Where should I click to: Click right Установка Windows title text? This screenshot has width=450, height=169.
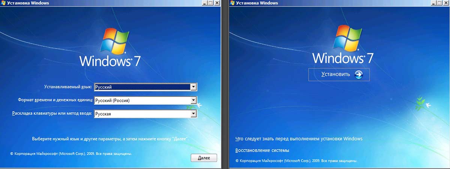257,3
